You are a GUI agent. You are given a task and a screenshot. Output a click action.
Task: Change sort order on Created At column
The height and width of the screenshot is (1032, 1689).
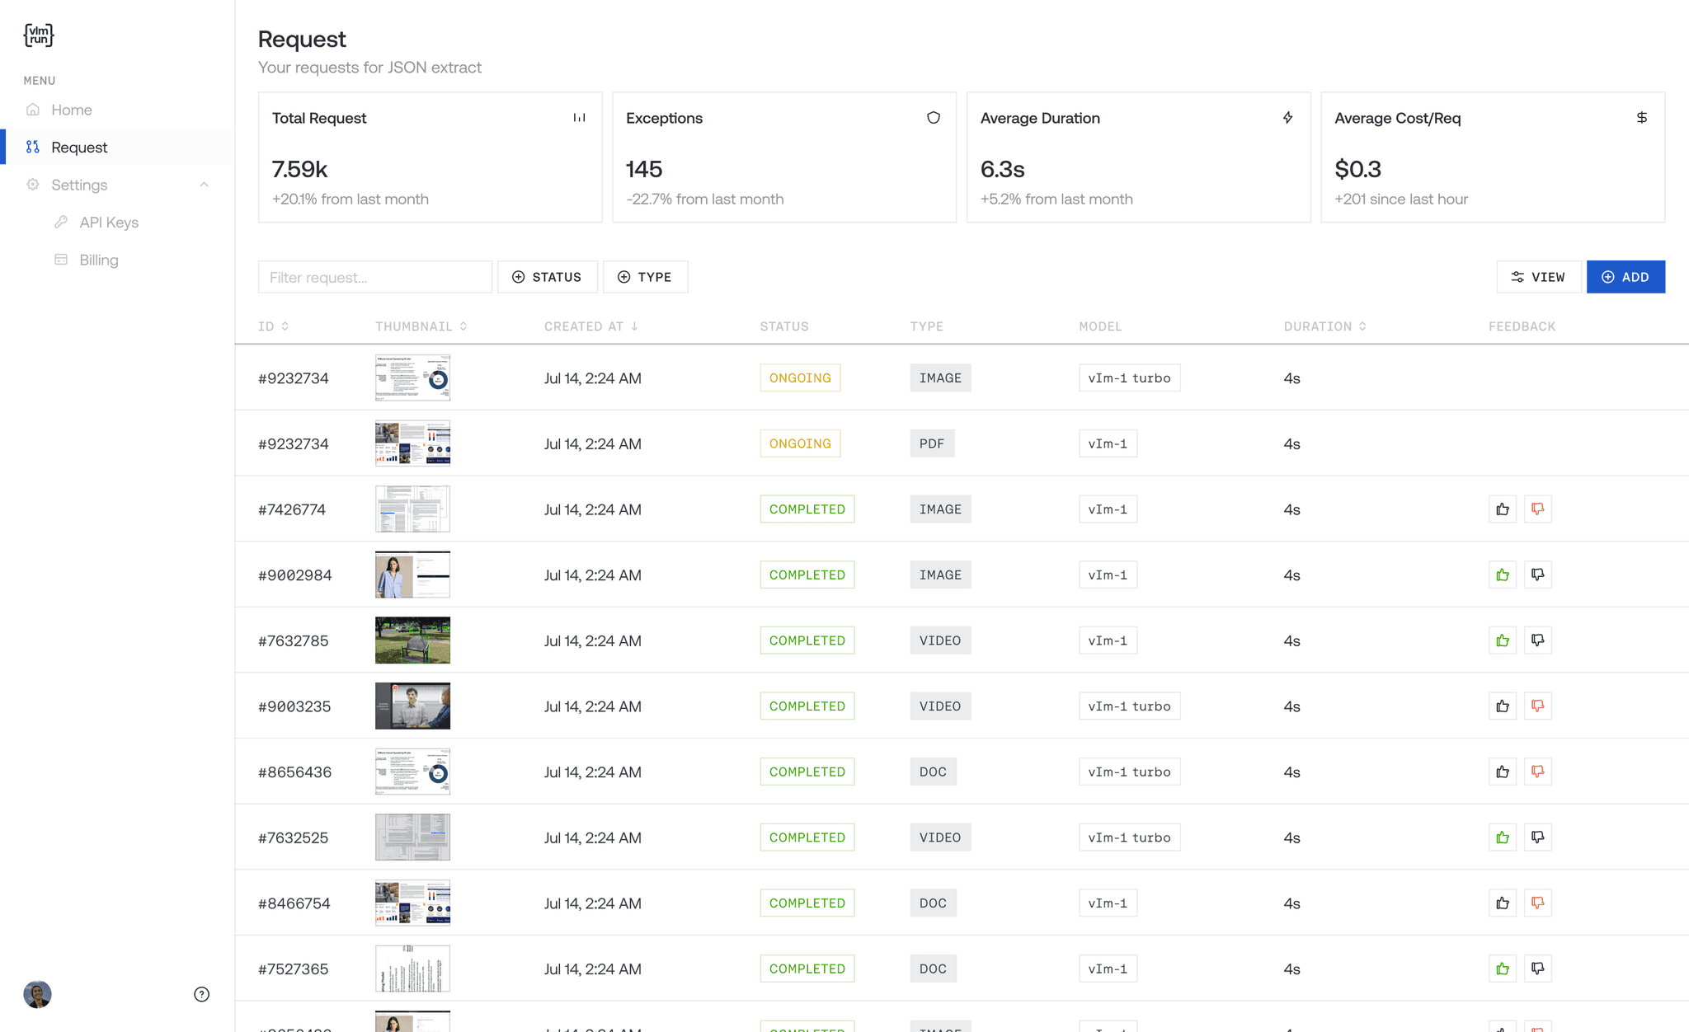[x=634, y=326]
